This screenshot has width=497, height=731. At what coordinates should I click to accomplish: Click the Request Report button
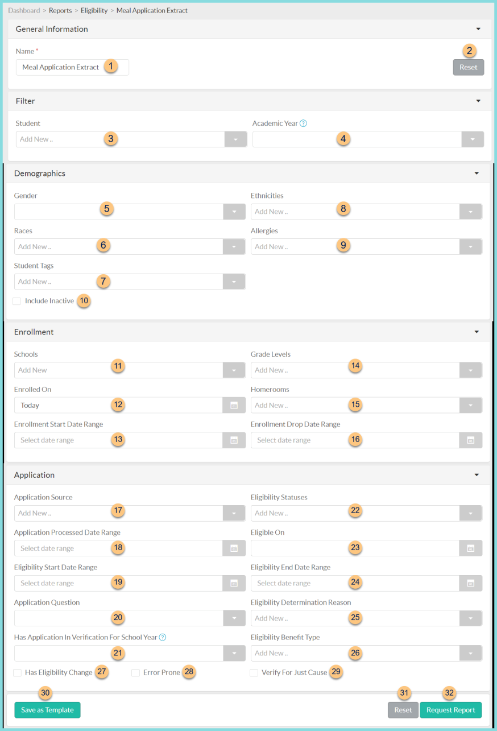pos(450,710)
